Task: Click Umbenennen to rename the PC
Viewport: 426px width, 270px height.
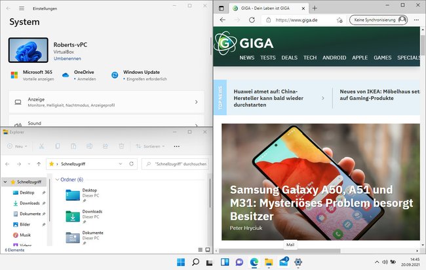Action: click(x=67, y=59)
